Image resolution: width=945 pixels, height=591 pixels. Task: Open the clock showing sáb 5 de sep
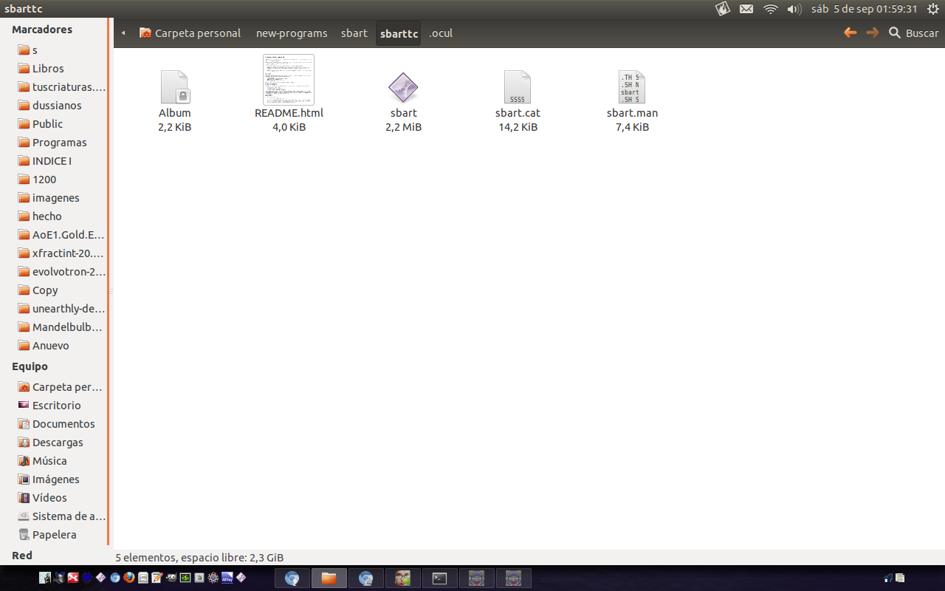[x=864, y=9]
